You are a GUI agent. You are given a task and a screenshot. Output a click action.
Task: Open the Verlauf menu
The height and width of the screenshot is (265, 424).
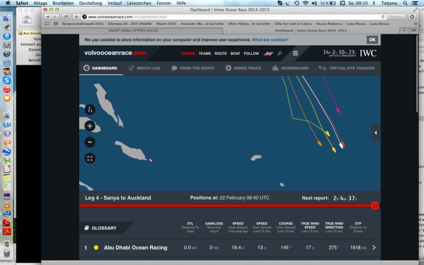(x=114, y=3)
